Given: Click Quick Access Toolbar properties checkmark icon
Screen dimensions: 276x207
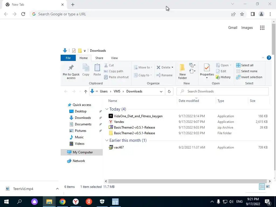Looking at the screenshot, I should (x=74, y=51).
